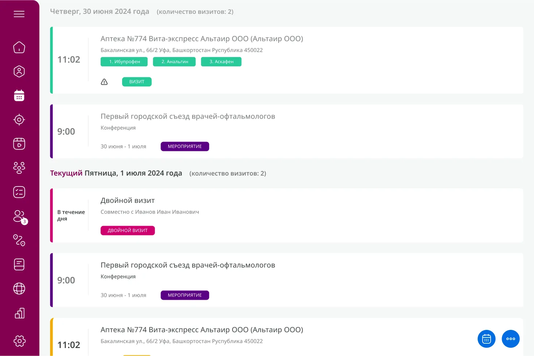Click the warning triangle on pharmacy visit
534x356 pixels.
(104, 82)
